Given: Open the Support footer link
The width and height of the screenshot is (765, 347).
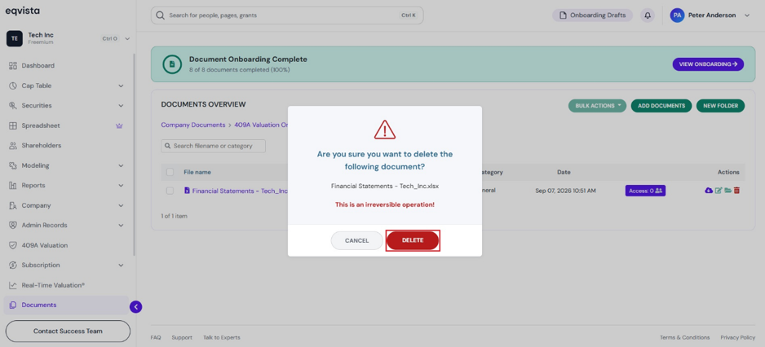Looking at the screenshot, I should pyautogui.click(x=182, y=337).
